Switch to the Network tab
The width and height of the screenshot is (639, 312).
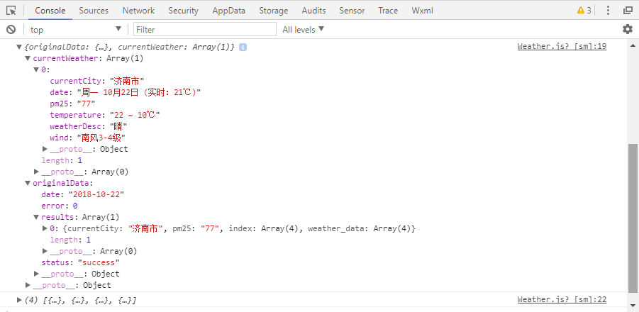[138, 11]
